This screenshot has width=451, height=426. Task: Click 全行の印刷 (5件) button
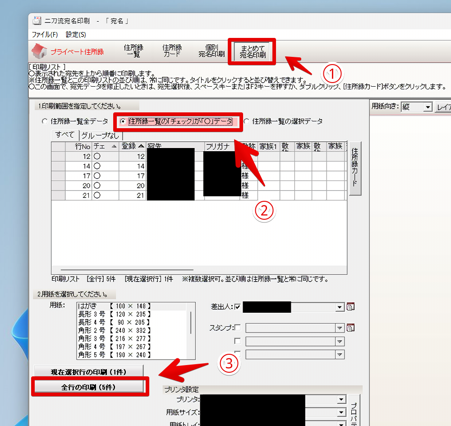click(x=89, y=387)
